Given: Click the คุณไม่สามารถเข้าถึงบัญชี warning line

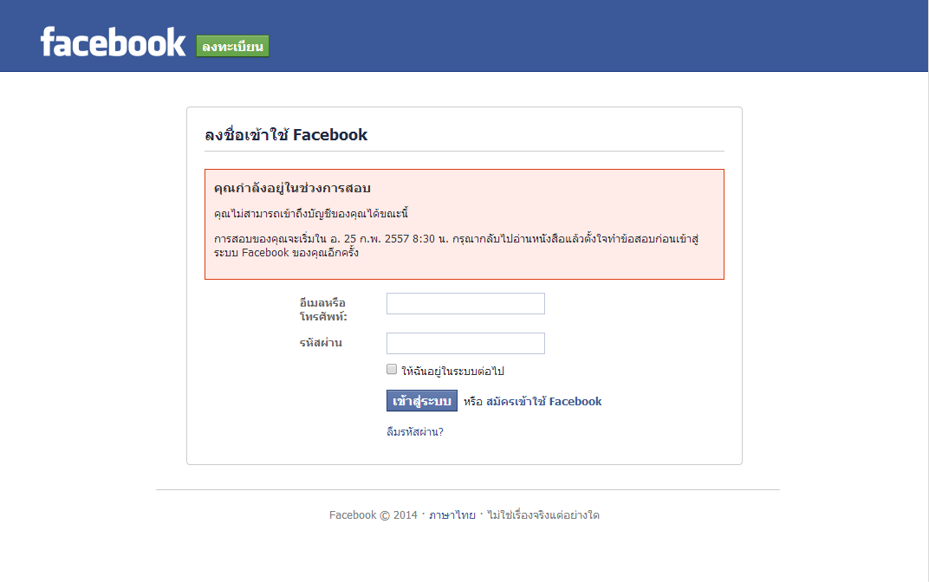Looking at the screenshot, I should (x=310, y=213).
